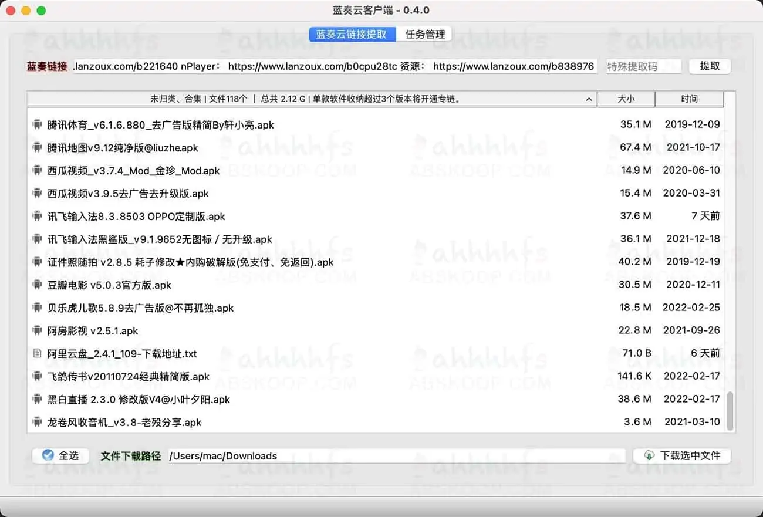Select the icon before 西瓜视频v3.9.5去广告去升级版
The height and width of the screenshot is (517, 763).
pos(37,193)
